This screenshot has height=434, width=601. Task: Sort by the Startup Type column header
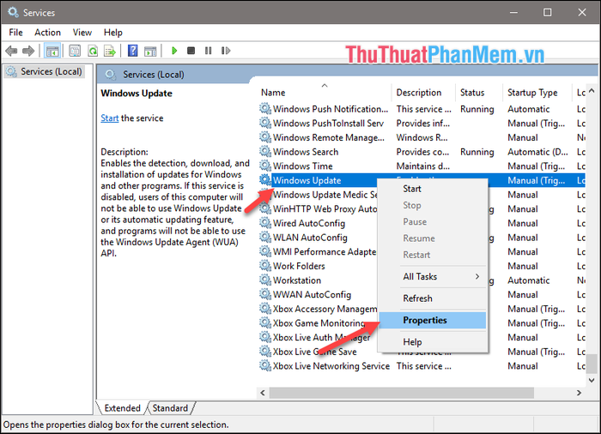pos(531,93)
